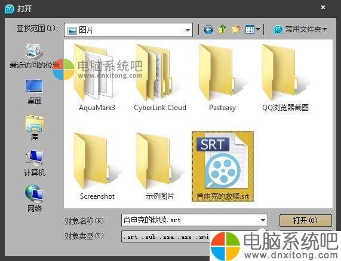Open the view menu icon
Image resolution: width=341 pixels, height=261 pixels.
tap(250, 29)
